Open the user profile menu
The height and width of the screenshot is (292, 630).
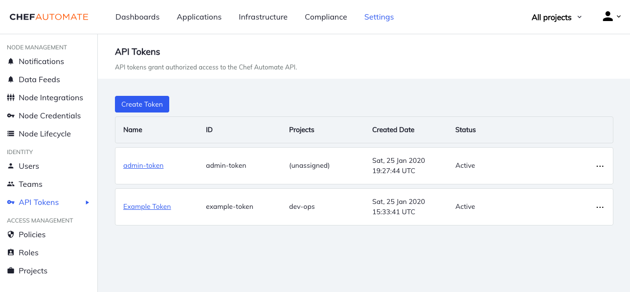(x=611, y=17)
